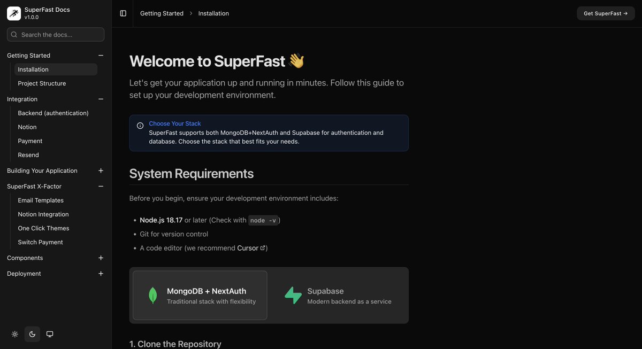Screen dimensions: 642x349
Task: Open the Installation page in sidebar
Action: [x=56, y=69]
